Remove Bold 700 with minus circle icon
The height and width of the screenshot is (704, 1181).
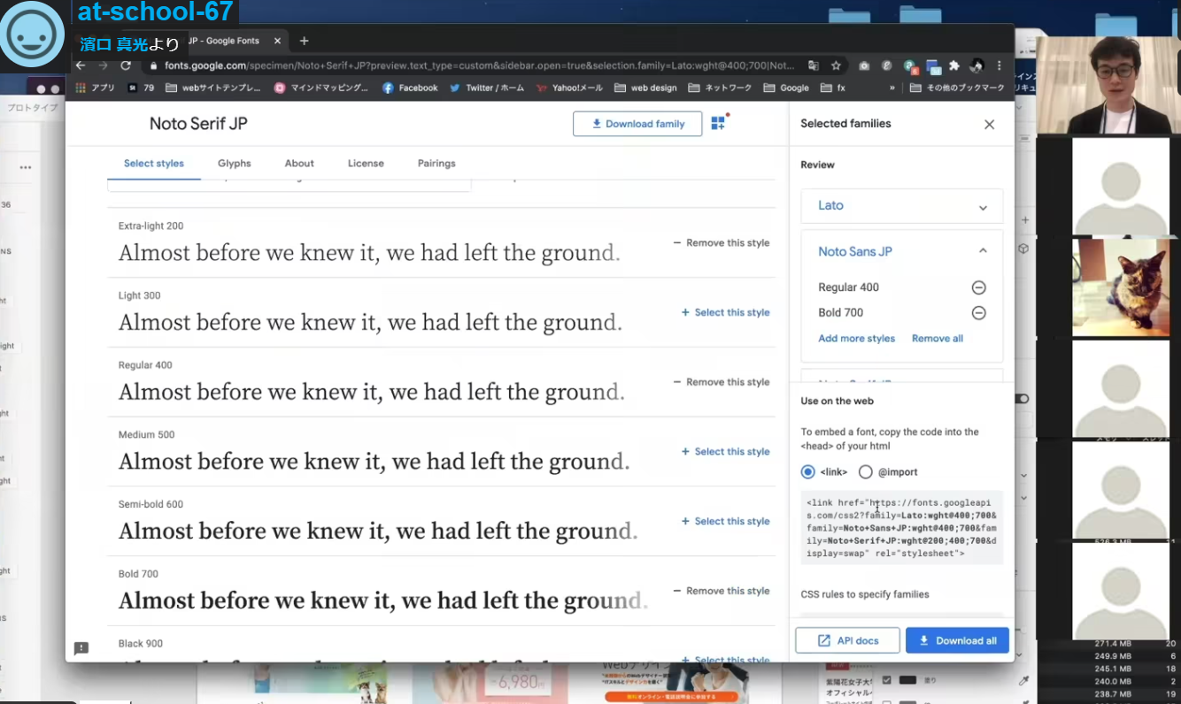978,312
